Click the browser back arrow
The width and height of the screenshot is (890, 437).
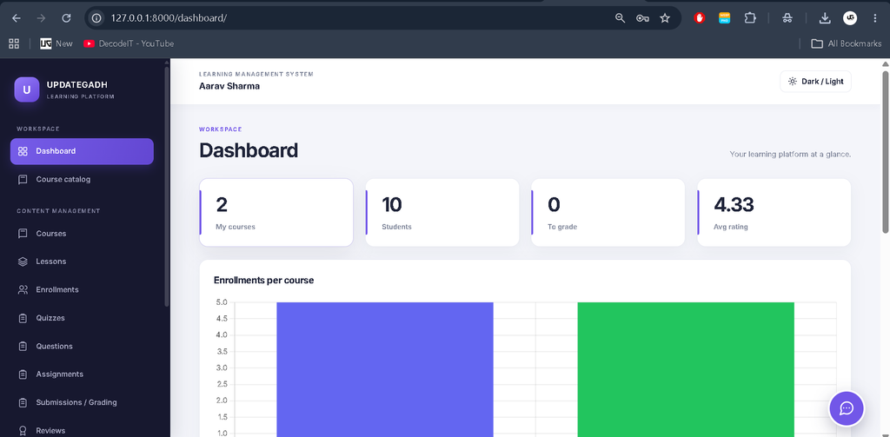point(16,18)
